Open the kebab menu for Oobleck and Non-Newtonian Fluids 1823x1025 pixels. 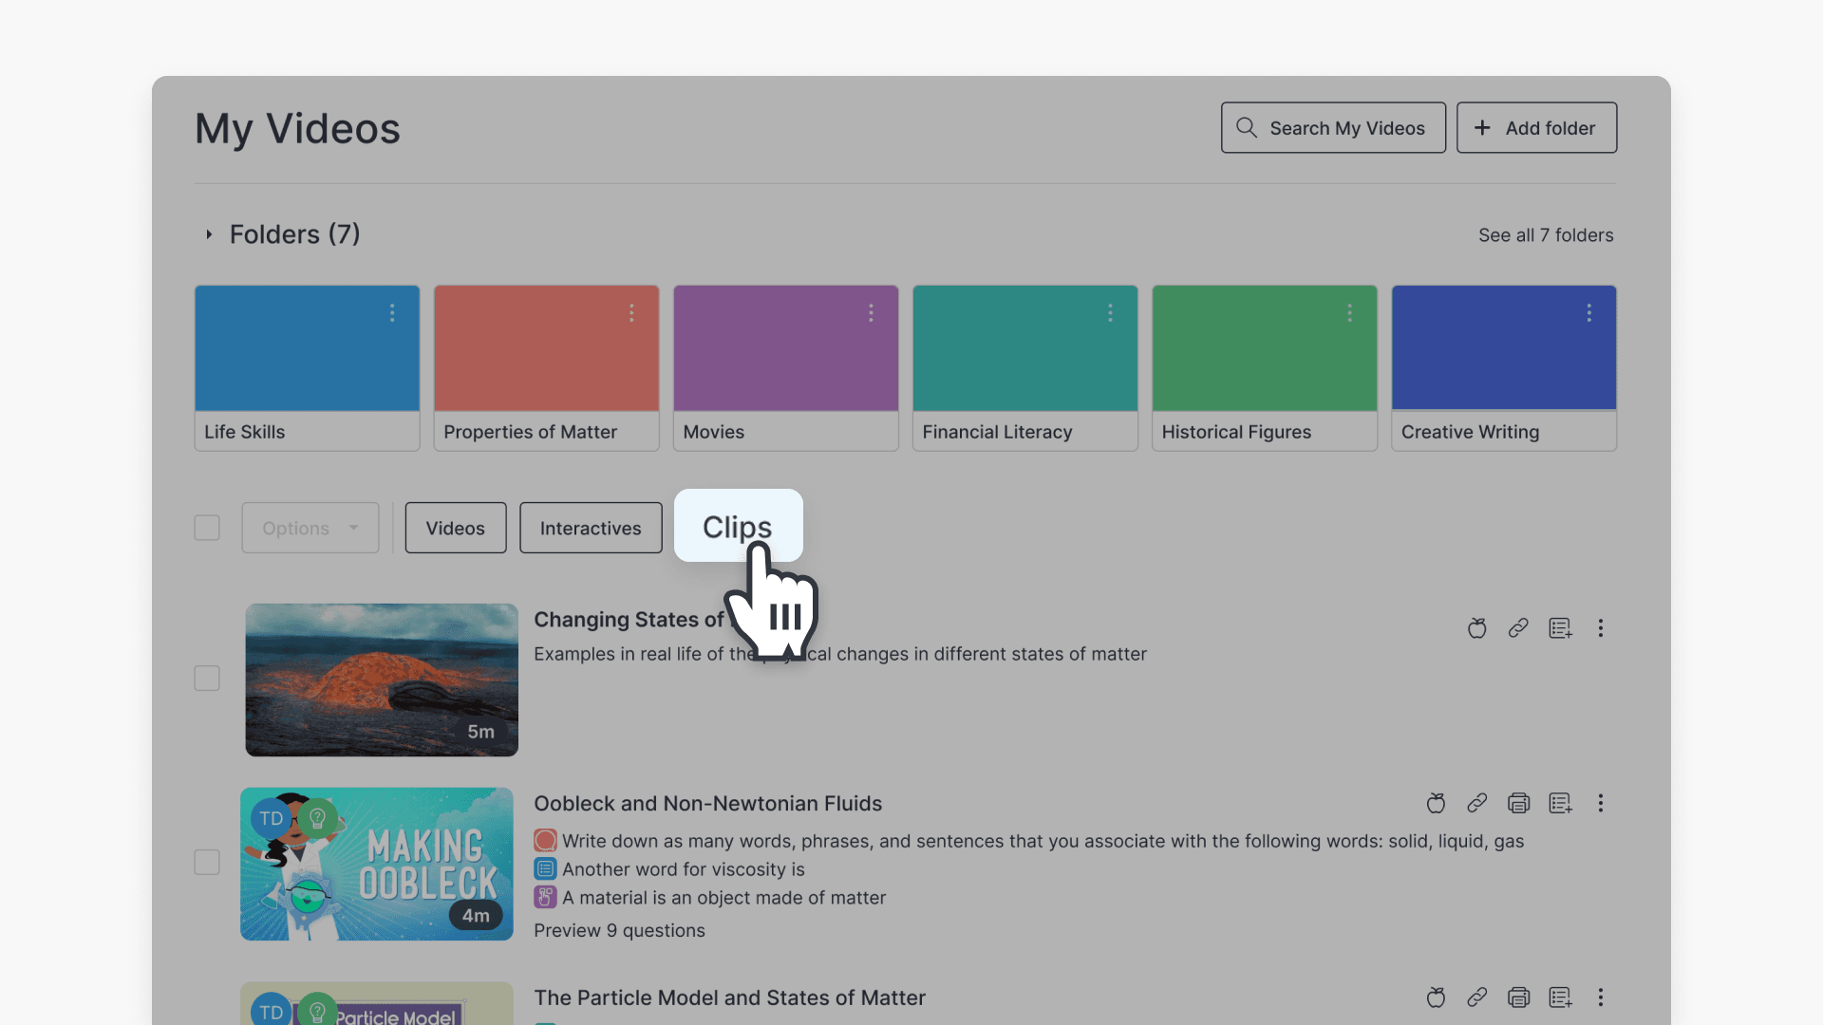(1601, 803)
